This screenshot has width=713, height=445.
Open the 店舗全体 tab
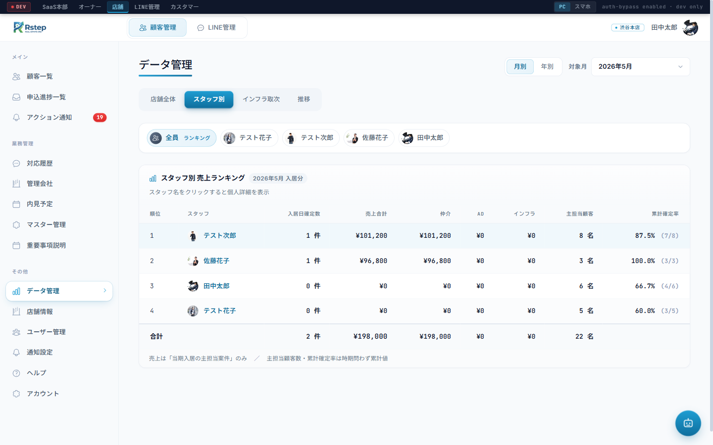163,99
